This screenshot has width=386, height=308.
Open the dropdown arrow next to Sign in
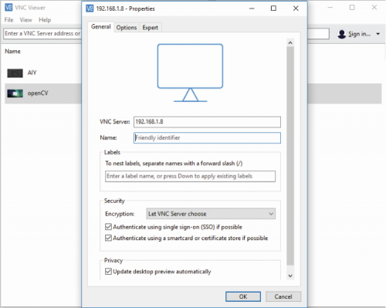[x=378, y=34]
